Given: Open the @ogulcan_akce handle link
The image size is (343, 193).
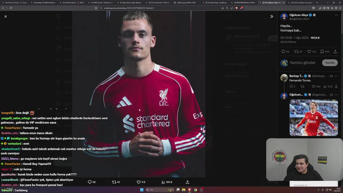Looking at the screenshot, I should point(299,19).
